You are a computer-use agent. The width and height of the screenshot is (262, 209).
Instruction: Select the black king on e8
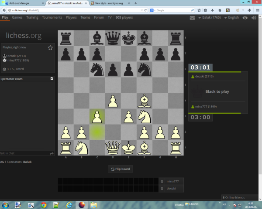pyautogui.click(x=128, y=38)
